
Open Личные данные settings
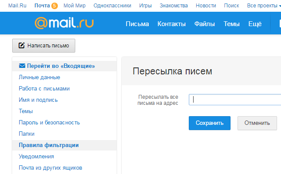pos(40,77)
